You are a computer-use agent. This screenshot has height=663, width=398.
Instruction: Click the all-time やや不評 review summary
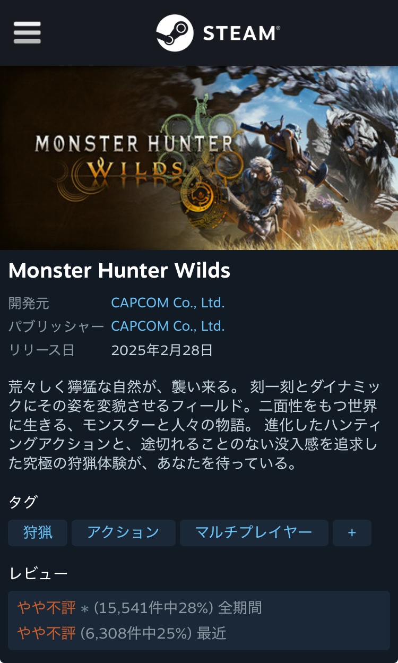point(46,607)
